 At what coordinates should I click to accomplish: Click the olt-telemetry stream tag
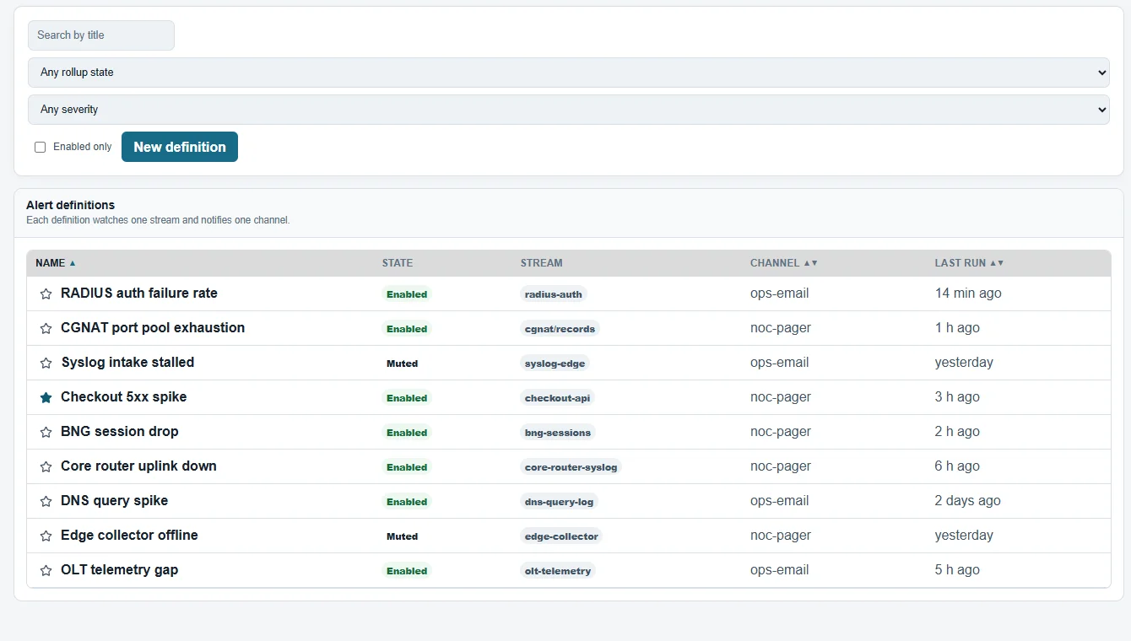coord(558,571)
